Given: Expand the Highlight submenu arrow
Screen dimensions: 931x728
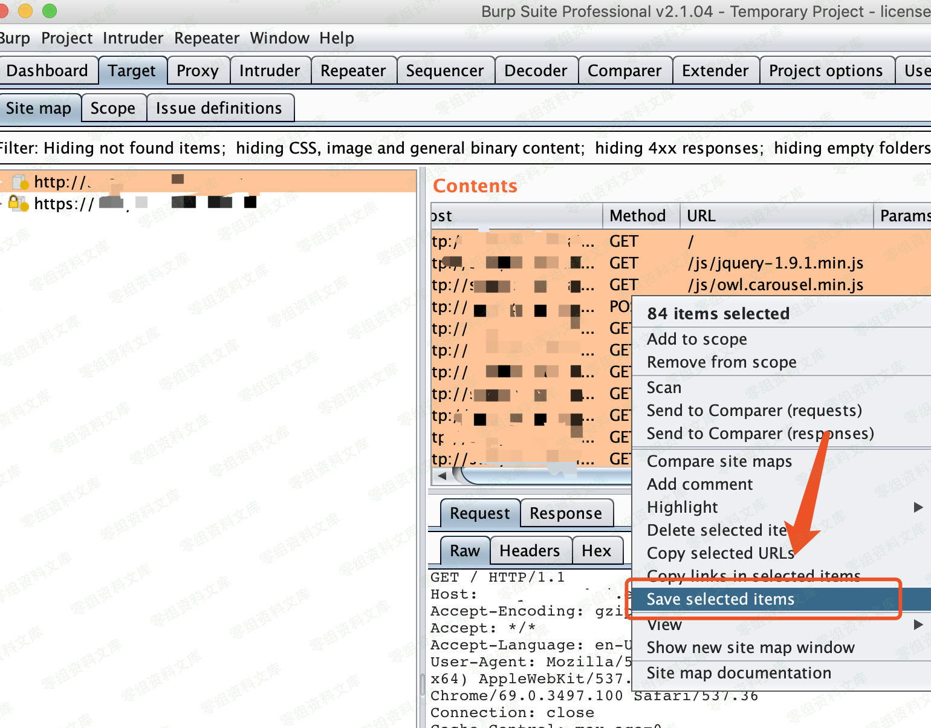Looking at the screenshot, I should (x=918, y=507).
